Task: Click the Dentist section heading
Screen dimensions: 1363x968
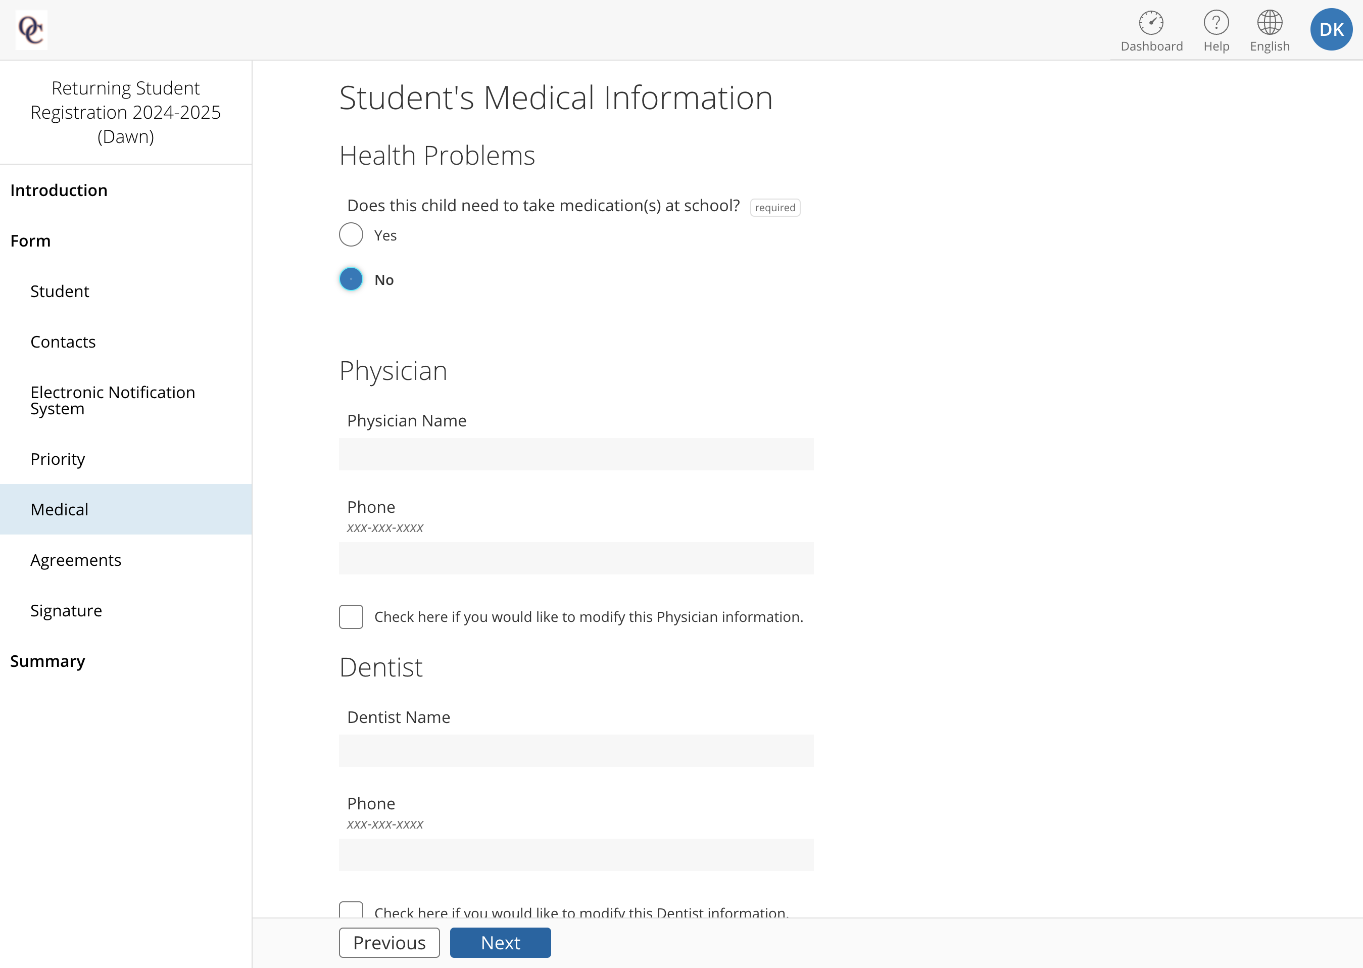Action: 381,667
